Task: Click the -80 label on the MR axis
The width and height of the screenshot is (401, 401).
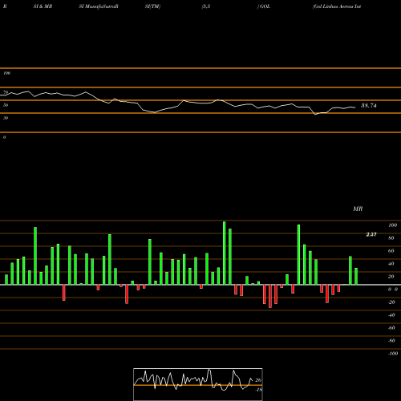Action: (x=391, y=341)
